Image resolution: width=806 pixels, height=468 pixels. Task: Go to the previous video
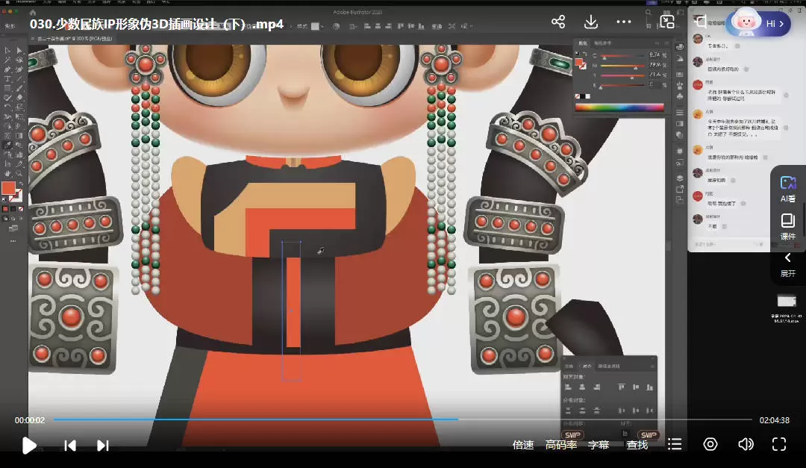coord(70,446)
